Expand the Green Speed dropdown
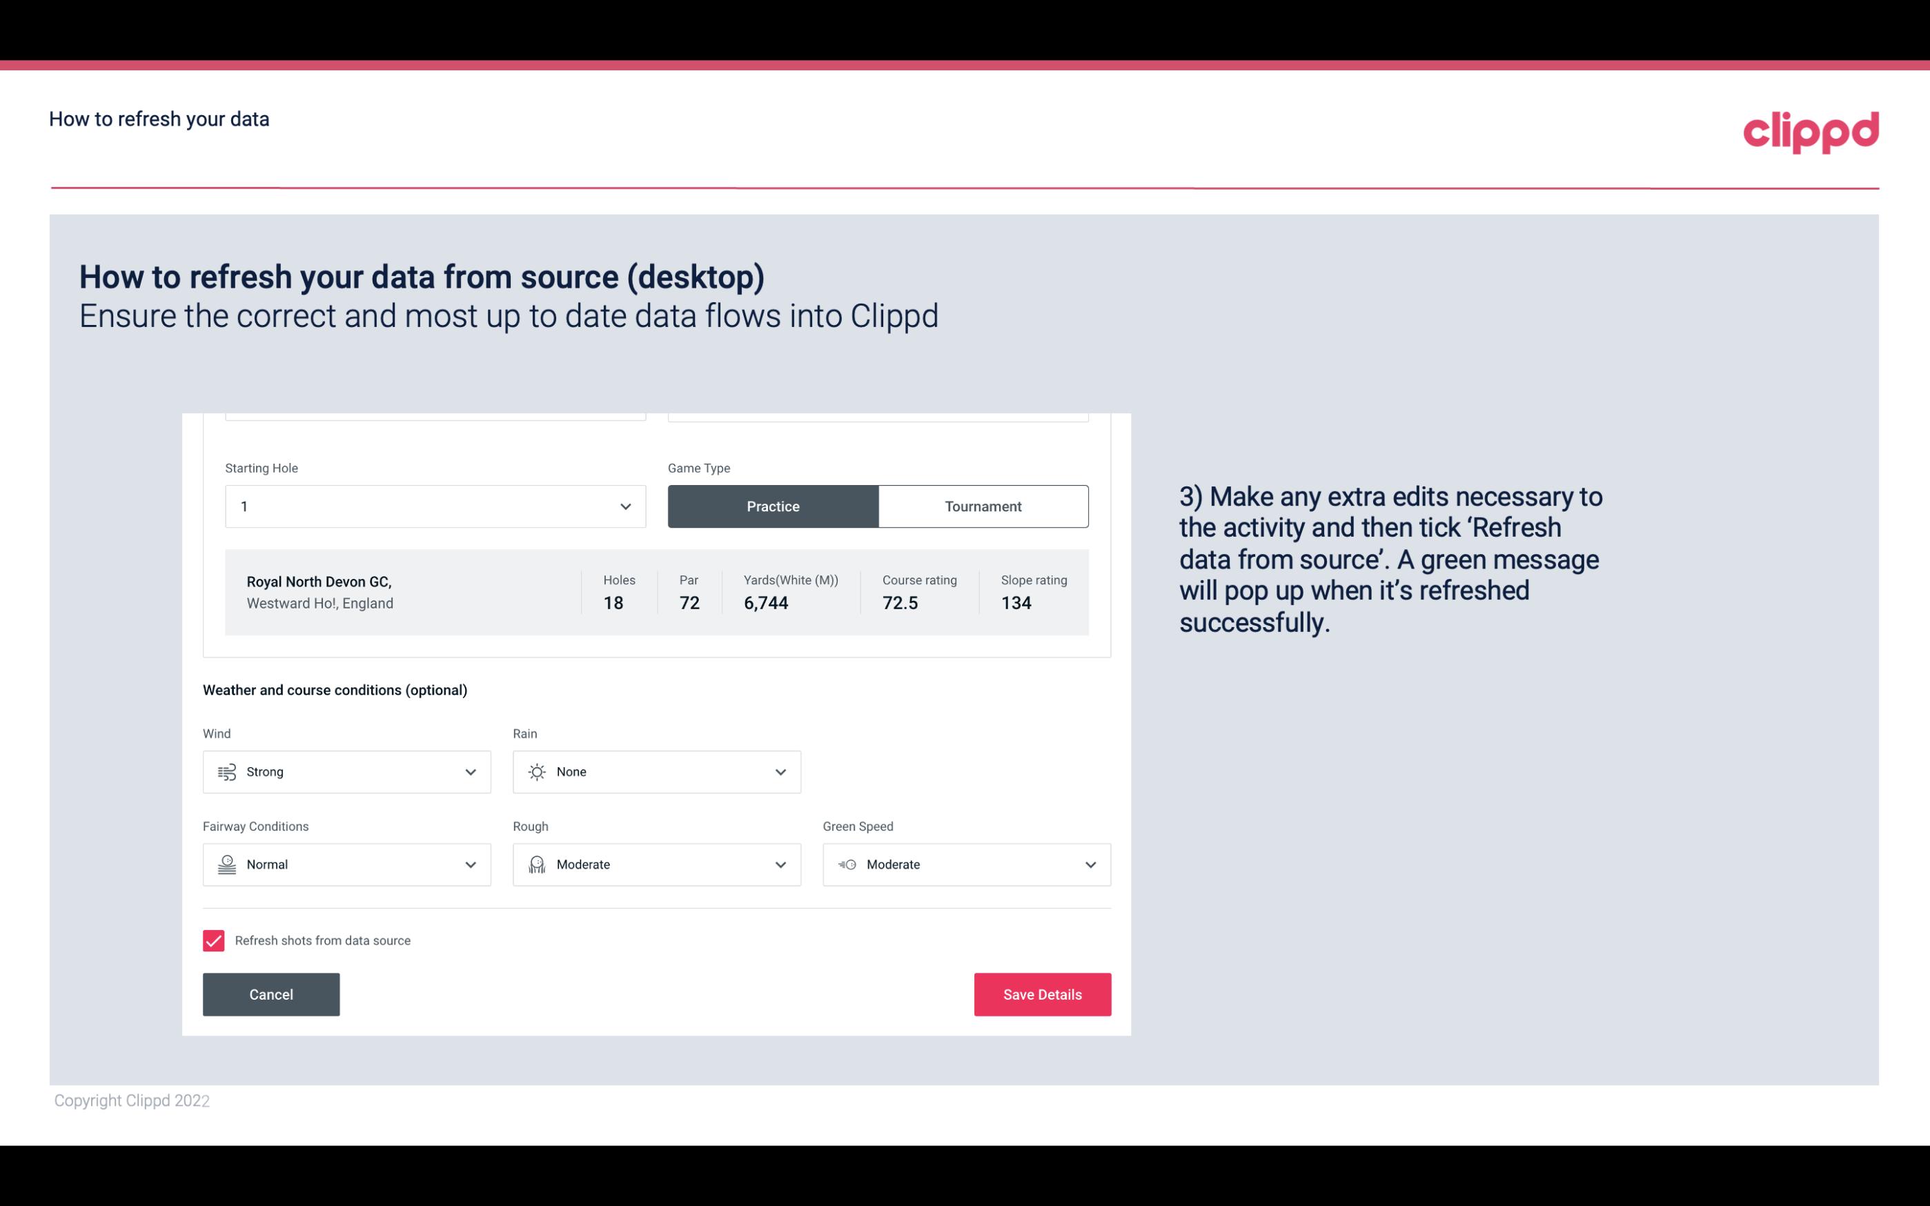1930x1206 pixels. pyautogui.click(x=1091, y=864)
